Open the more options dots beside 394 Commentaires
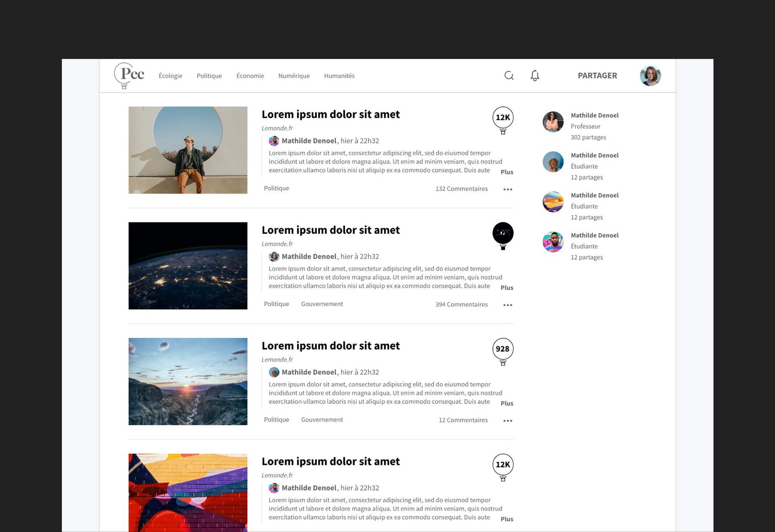 508,305
